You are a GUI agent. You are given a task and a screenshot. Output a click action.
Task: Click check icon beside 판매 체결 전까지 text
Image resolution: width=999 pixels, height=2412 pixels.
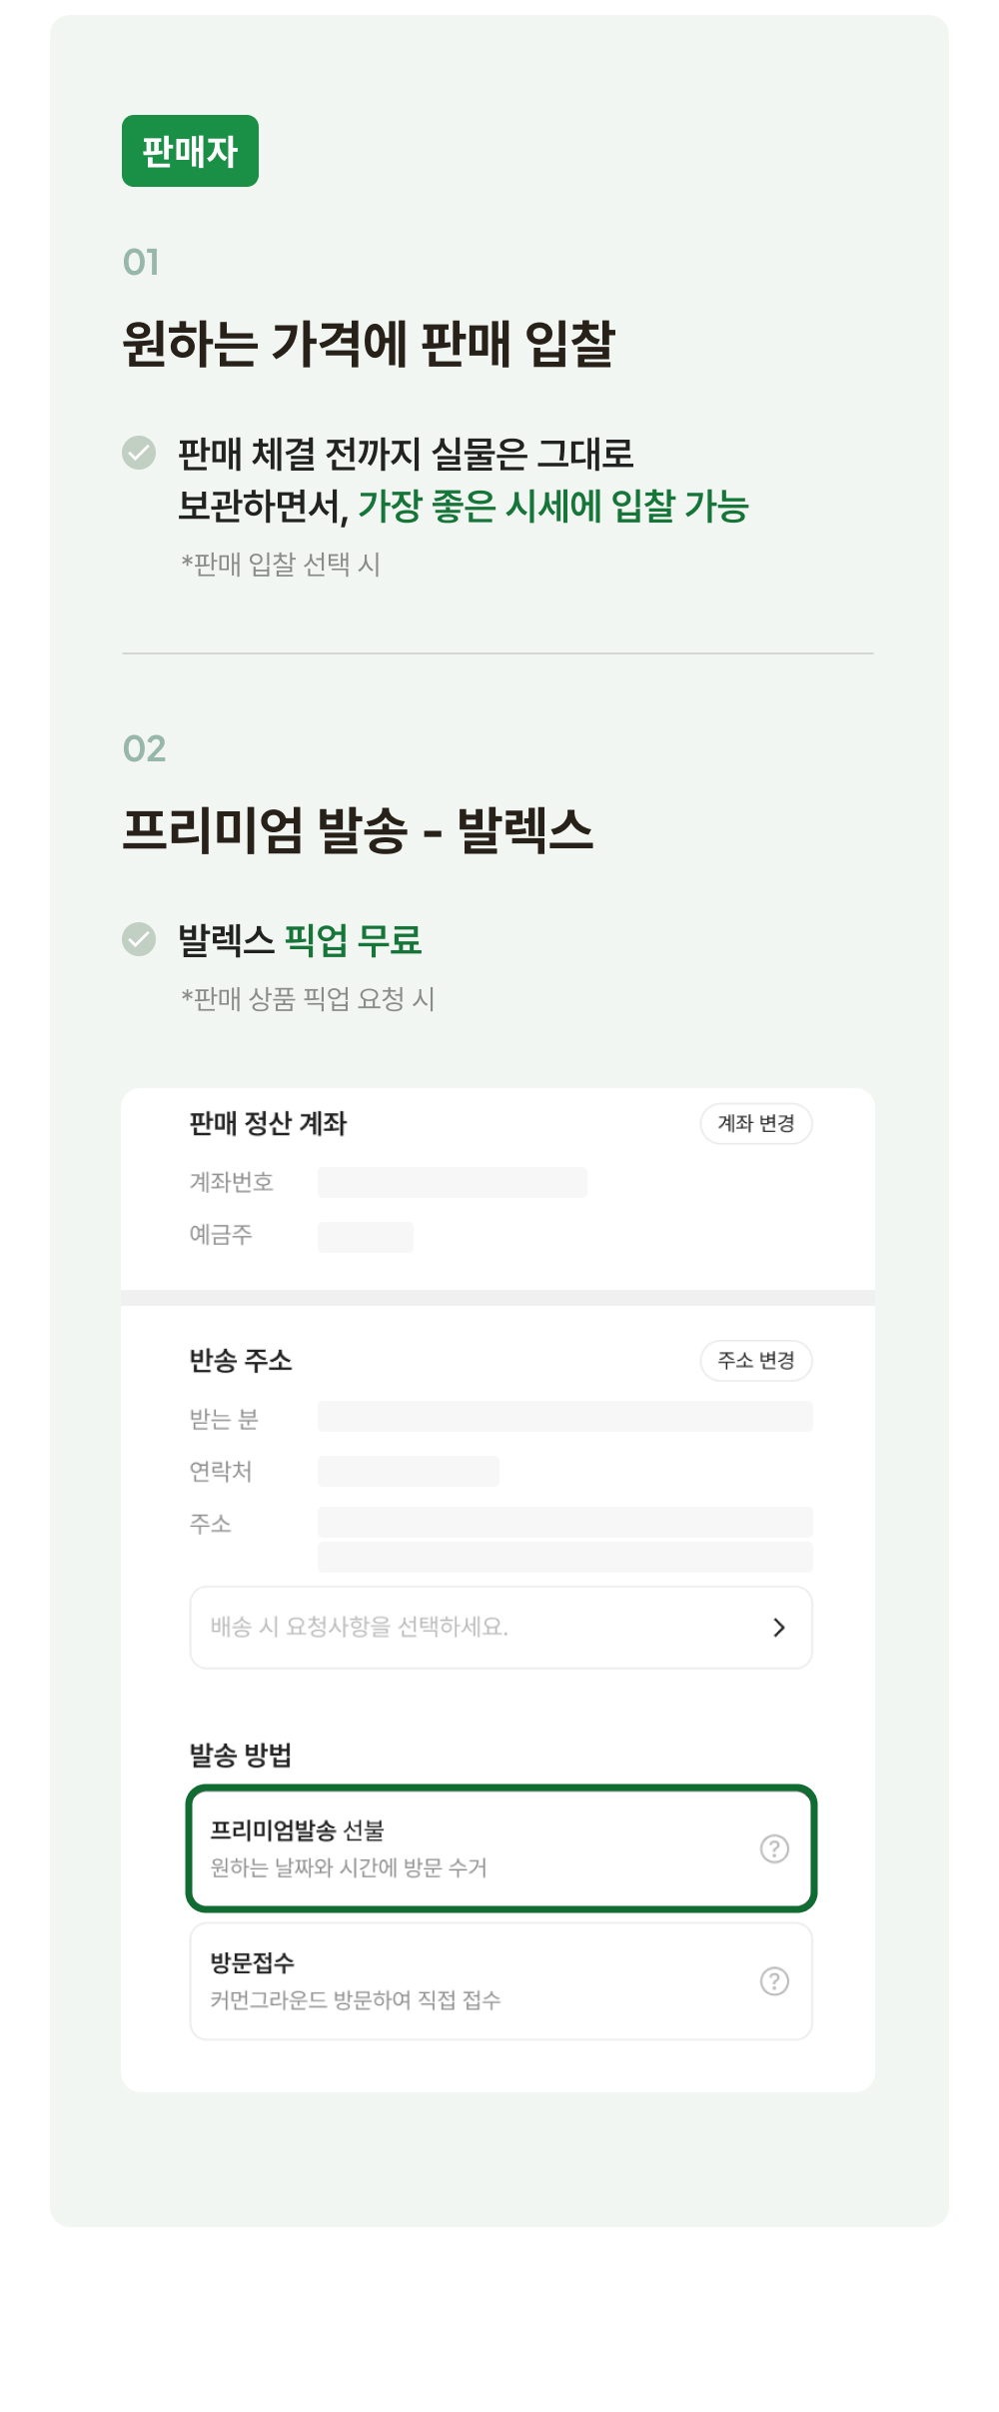(x=139, y=453)
